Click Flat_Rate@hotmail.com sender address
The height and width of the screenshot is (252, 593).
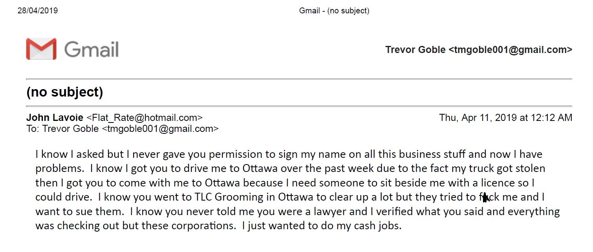(144, 117)
